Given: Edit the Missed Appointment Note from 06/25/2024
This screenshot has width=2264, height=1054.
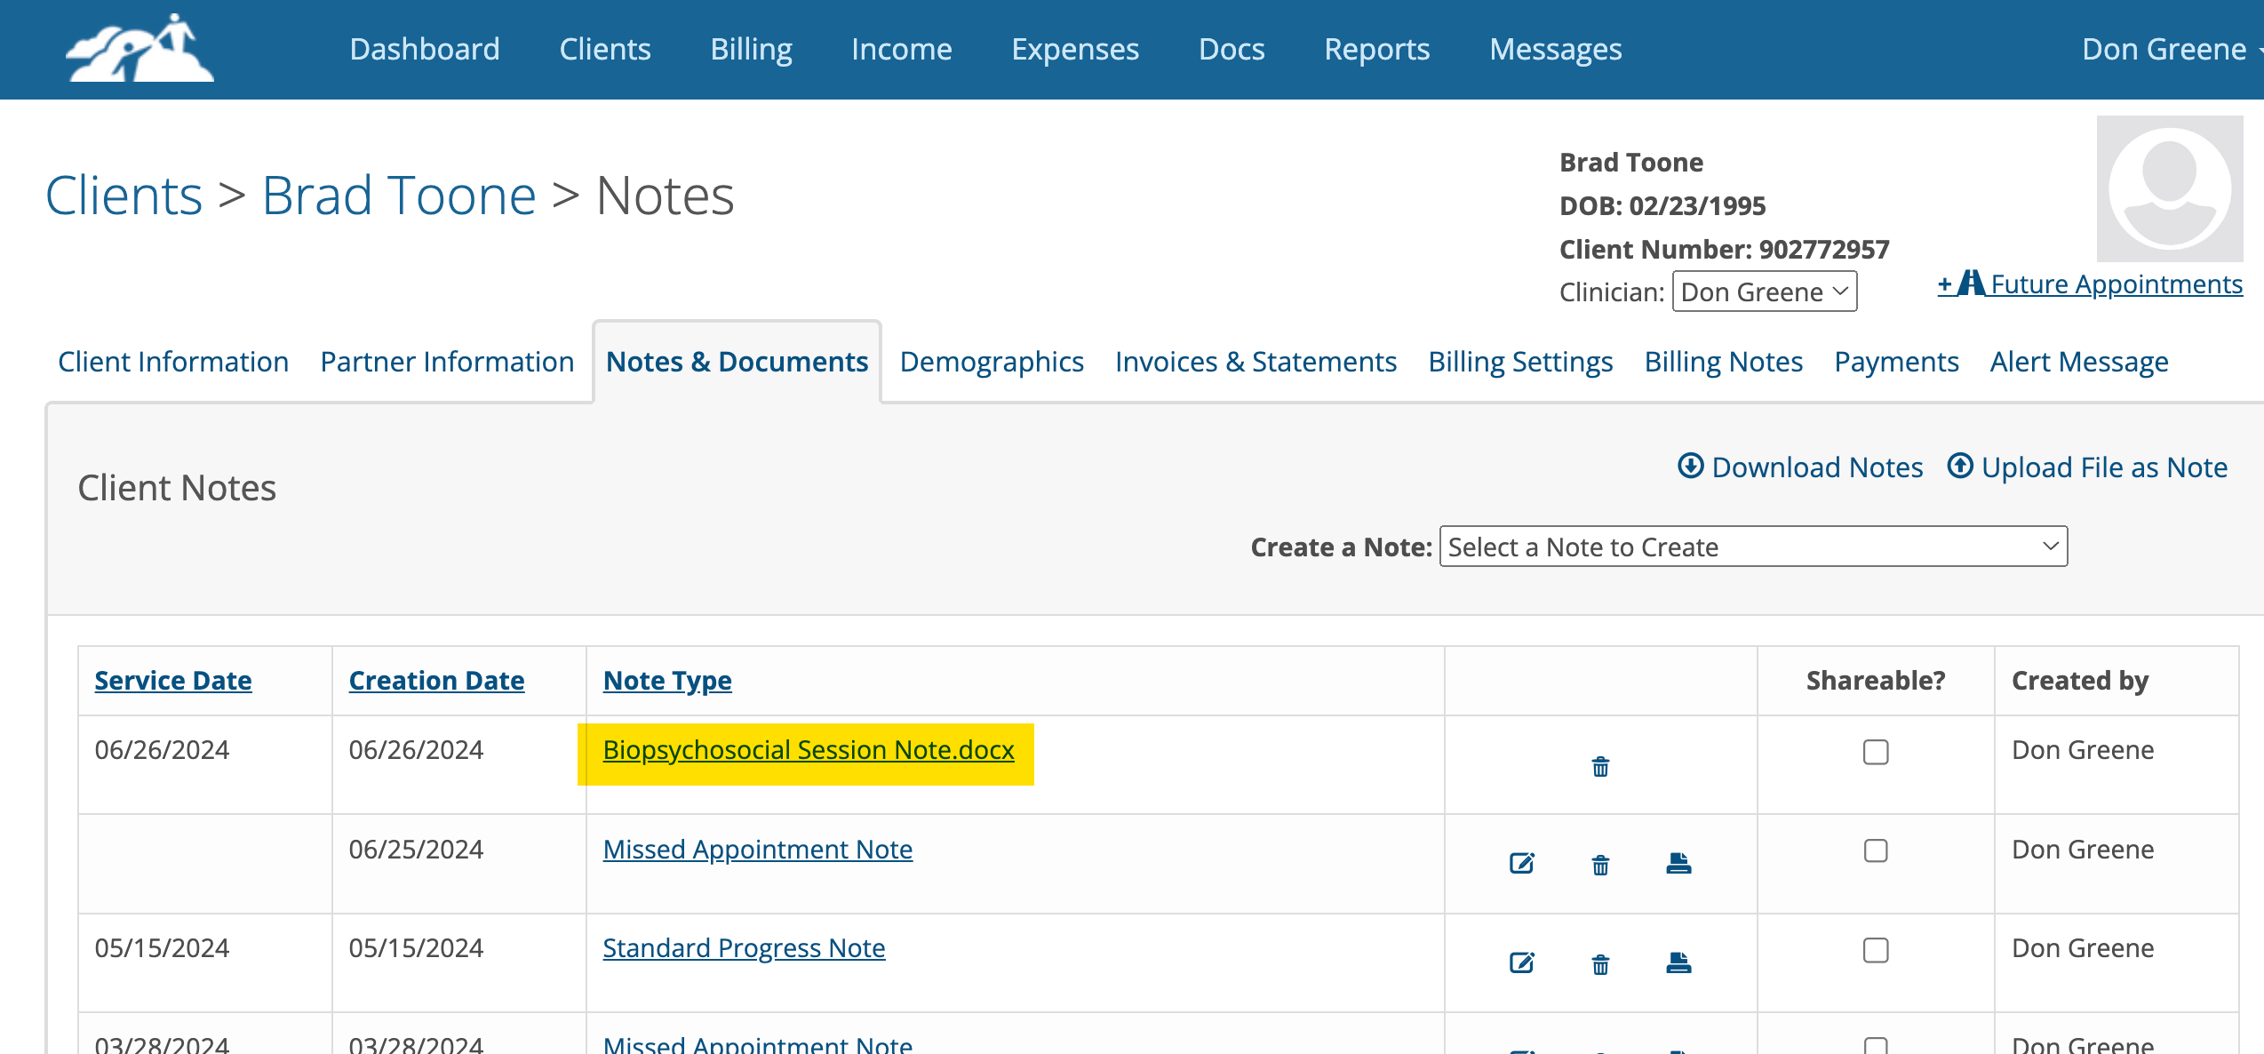Looking at the screenshot, I should point(1521,863).
